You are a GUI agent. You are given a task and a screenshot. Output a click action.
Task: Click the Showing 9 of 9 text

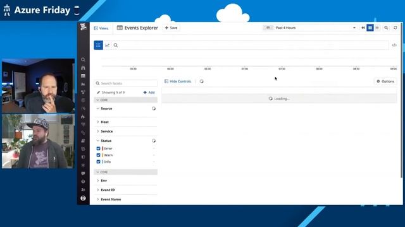[113, 93]
